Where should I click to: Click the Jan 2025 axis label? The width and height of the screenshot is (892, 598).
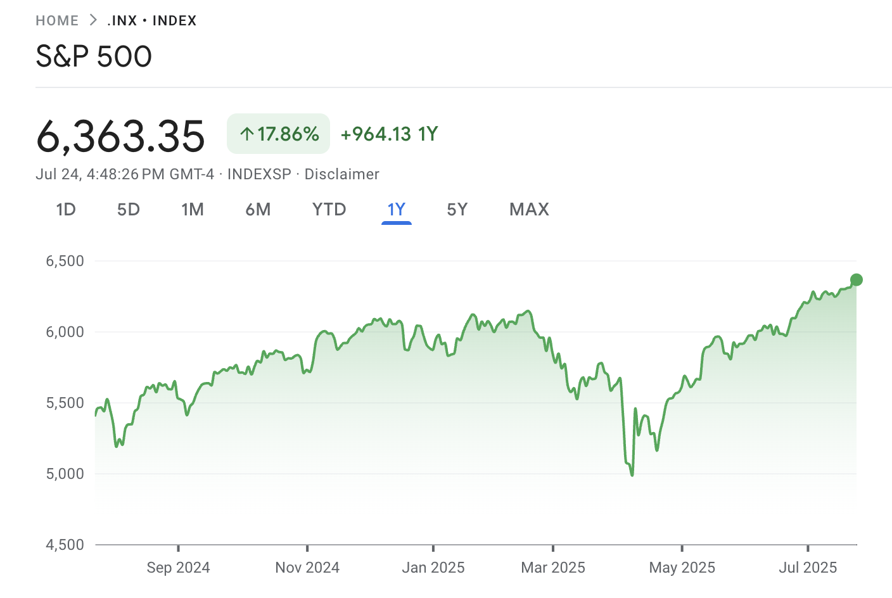(x=433, y=568)
